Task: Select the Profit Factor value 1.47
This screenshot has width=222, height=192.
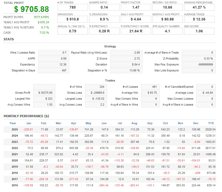Action: [136, 7]
